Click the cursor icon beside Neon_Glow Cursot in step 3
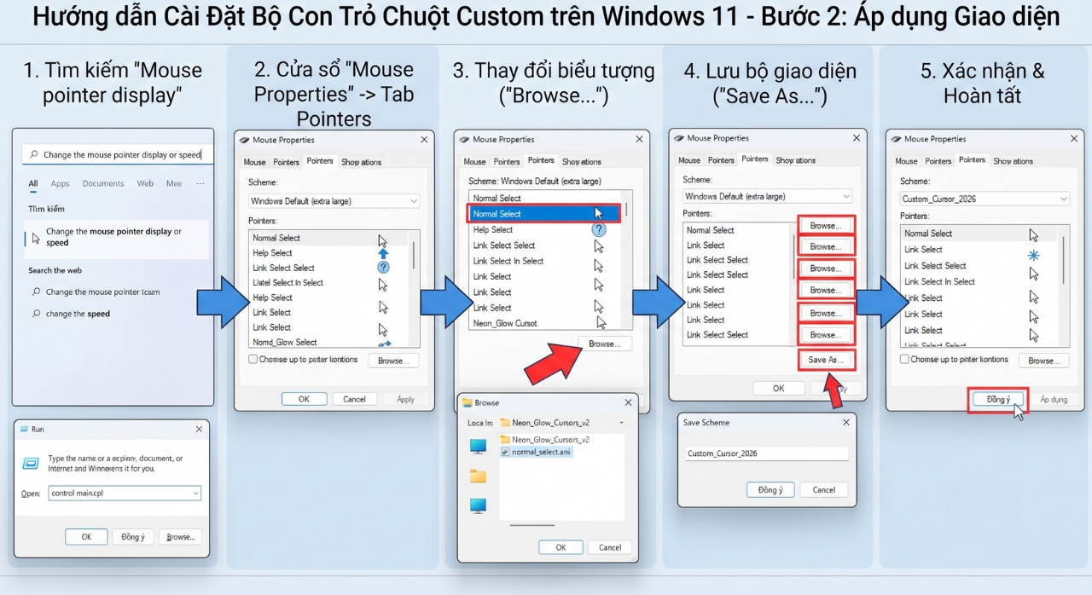The width and height of the screenshot is (1092, 595). [x=601, y=322]
